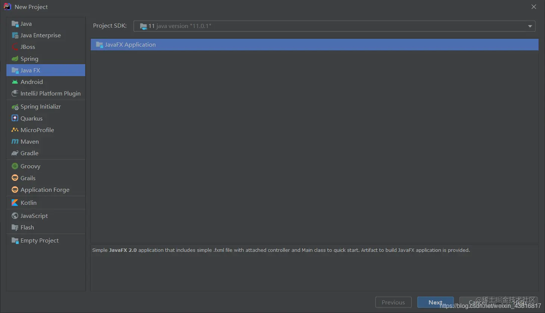This screenshot has width=545, height=313.
Task: Click the JavaFX Application template icon
Action: coord(99,45)
